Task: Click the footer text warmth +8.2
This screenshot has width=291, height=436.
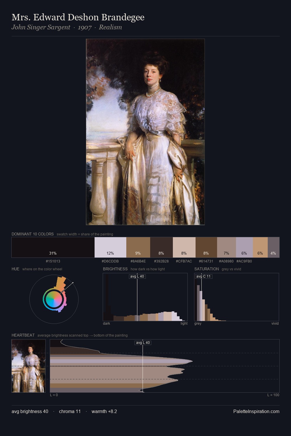Action: point(104,411)
